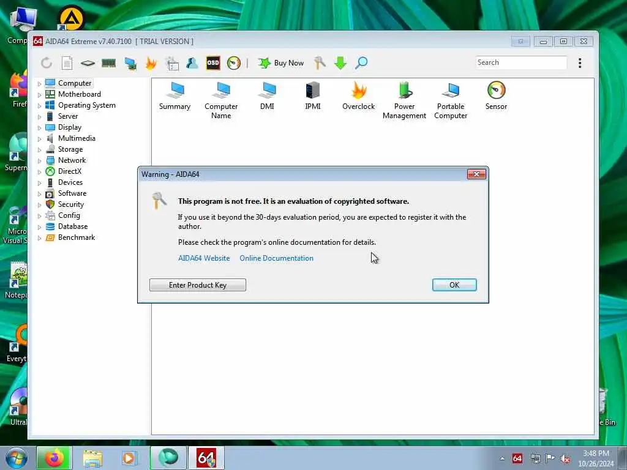Click the Action Center flag tray icon

pyautogui.click(x=550, y=458)
